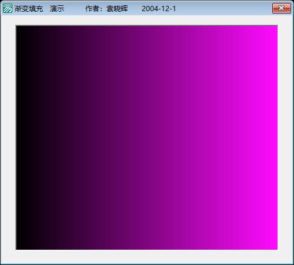Click the 渐变填充 title text

pos(29,9)
